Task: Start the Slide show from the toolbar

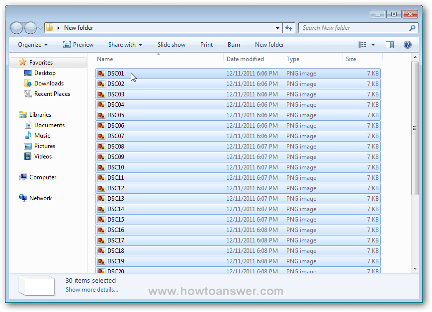Action: tap(171, 44)
